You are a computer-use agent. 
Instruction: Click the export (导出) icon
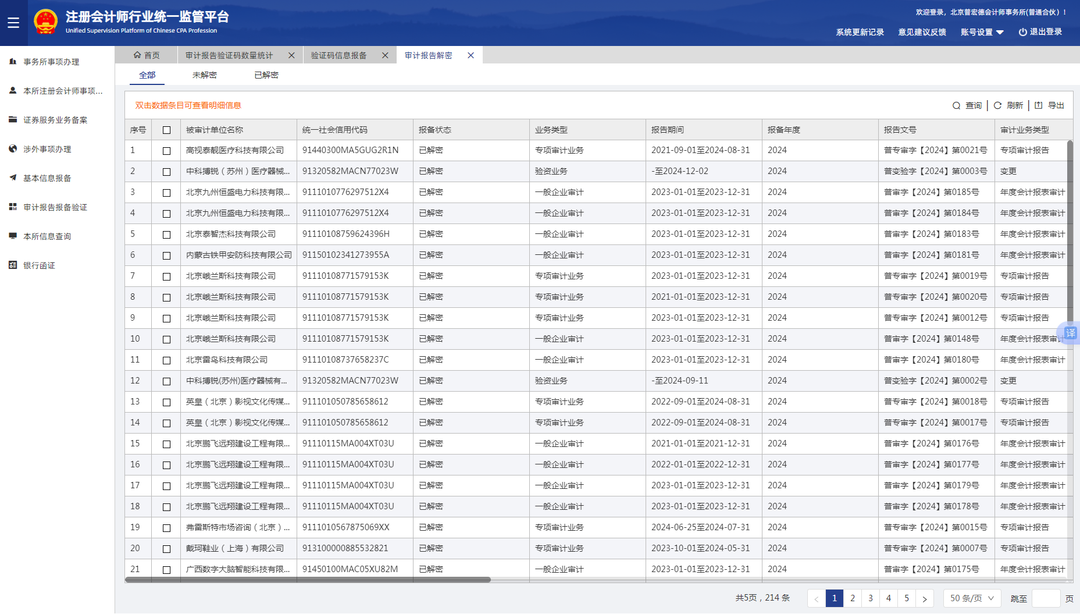pos(1039,105)
